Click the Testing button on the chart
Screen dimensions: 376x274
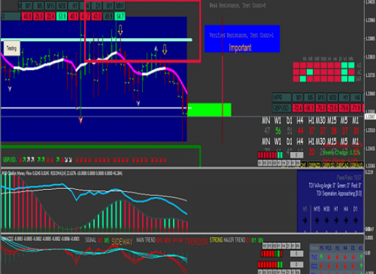[x=12, y=49]
